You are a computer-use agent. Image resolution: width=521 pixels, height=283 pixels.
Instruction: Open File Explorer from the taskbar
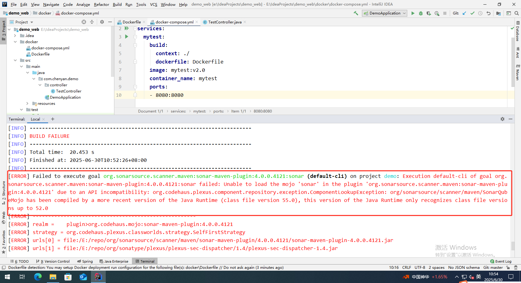tap(53, 277)
